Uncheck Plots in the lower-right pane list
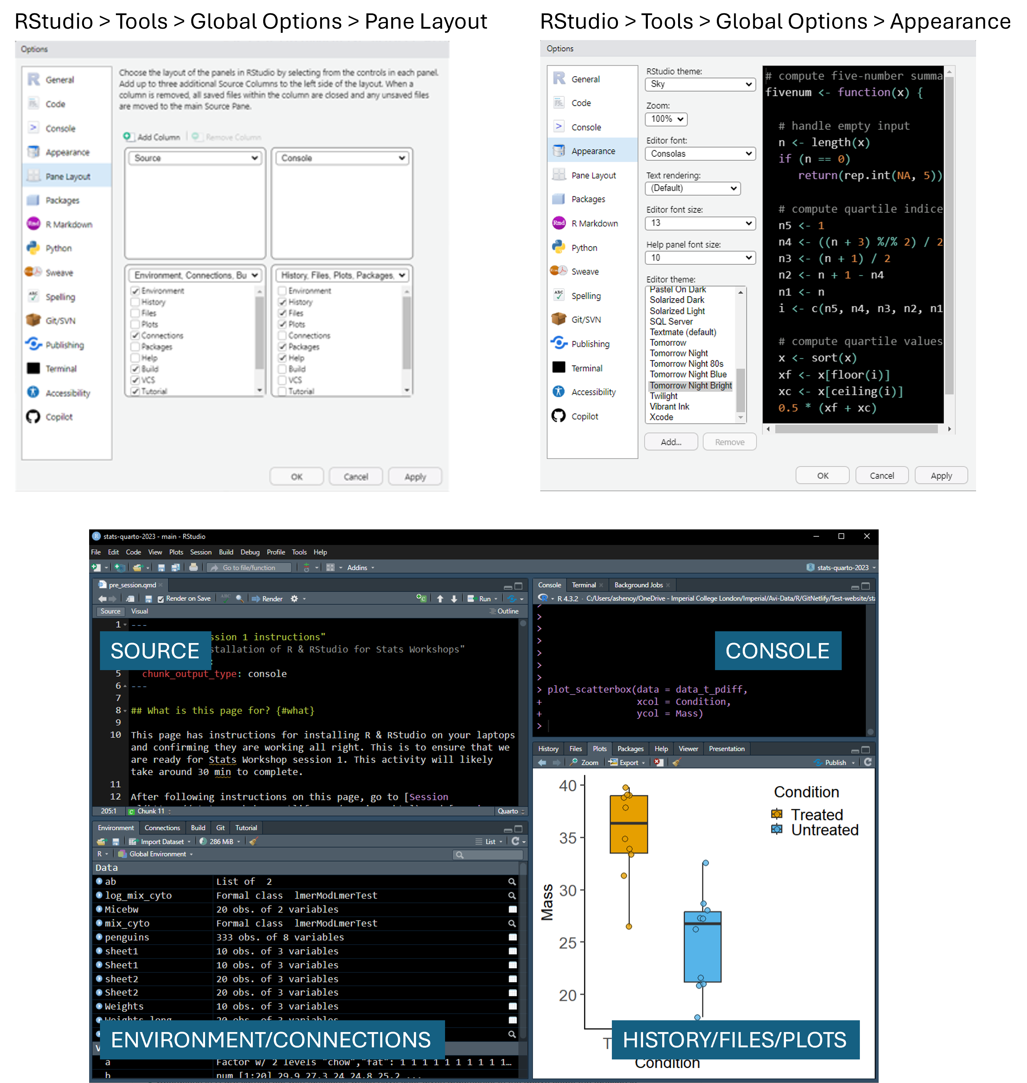This screenshot has width=1027, height=1083. click(282, 324)
